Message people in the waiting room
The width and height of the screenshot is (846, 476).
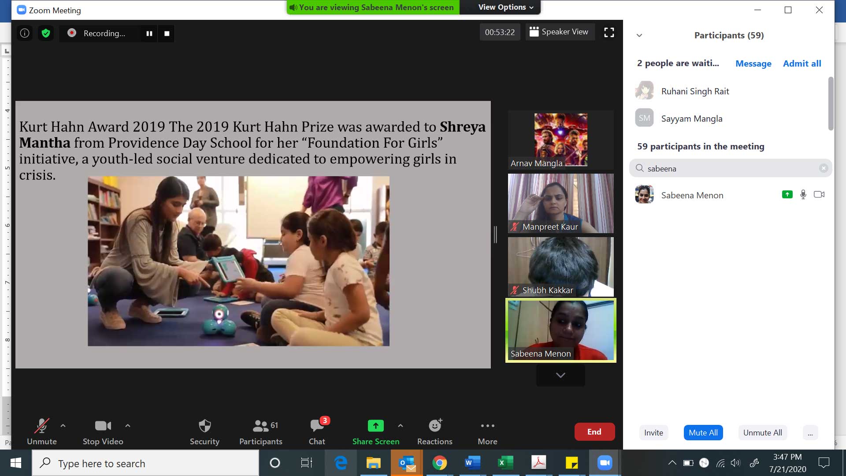coord(753,63)
